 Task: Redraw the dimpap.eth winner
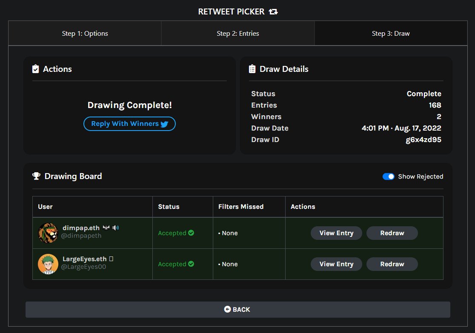(392, 233)
